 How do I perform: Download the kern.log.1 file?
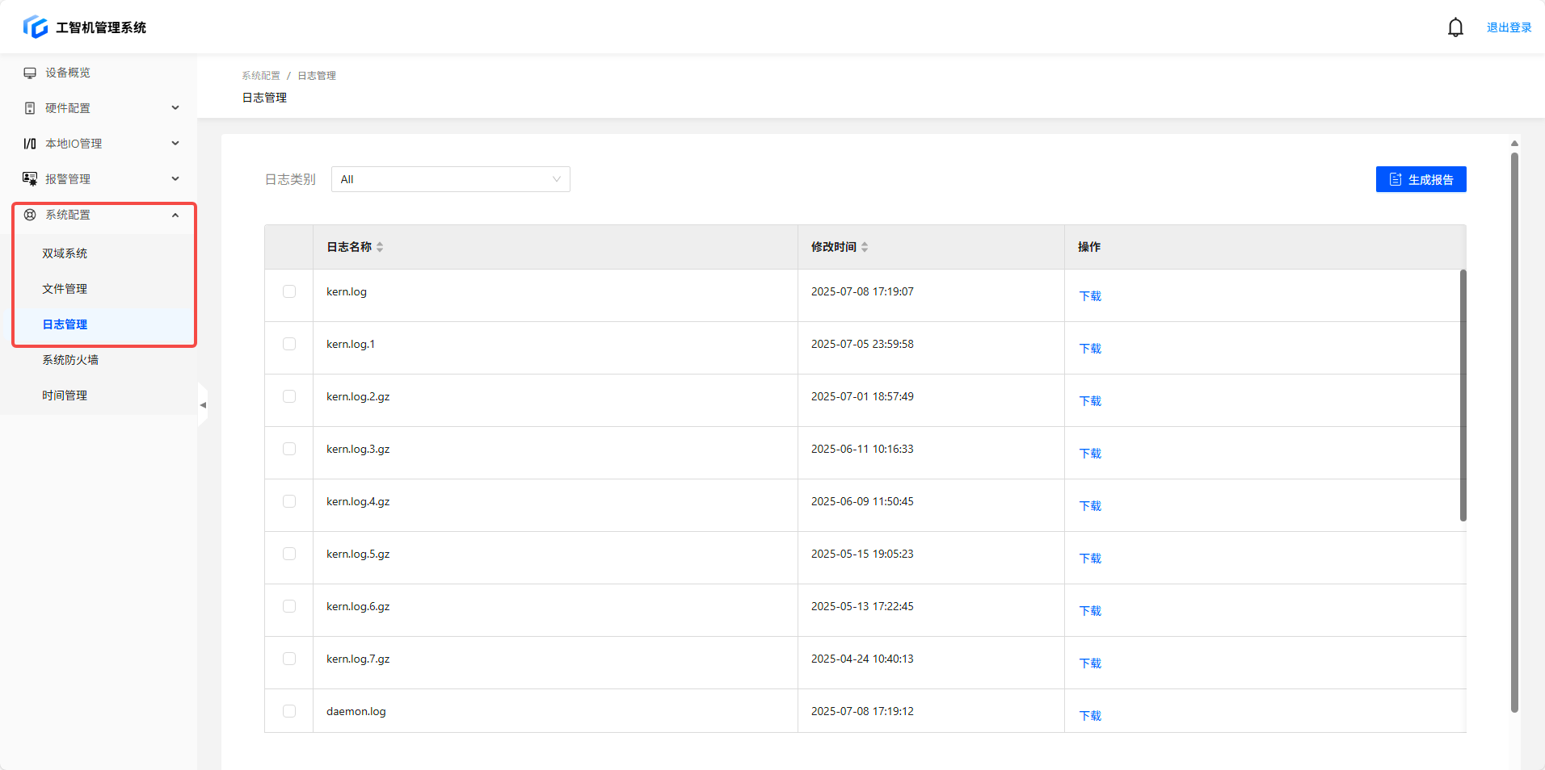pyautogui.click(x=1090, y=349)
